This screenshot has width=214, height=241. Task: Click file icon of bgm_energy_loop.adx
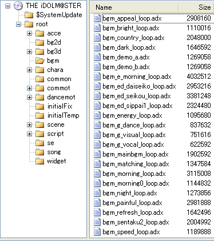click(x=97, y=115)
